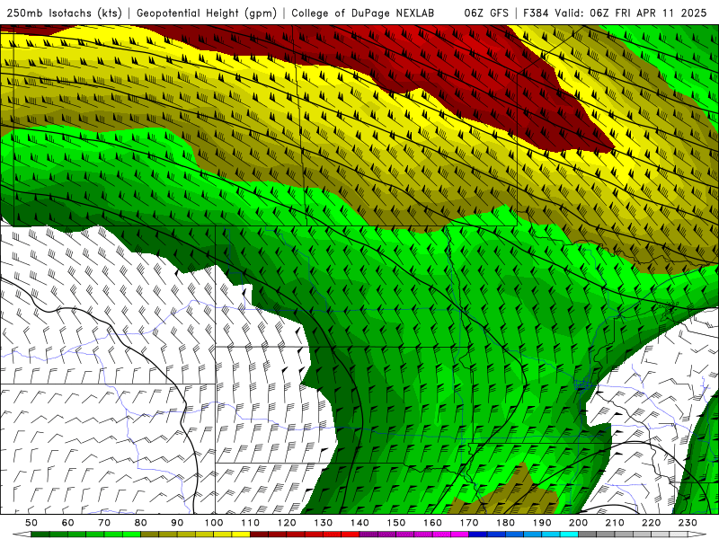Pick the dark blue swatch starting at 170
The height and width of the screenshot is (539, 719).
click(x=477, y=535)
